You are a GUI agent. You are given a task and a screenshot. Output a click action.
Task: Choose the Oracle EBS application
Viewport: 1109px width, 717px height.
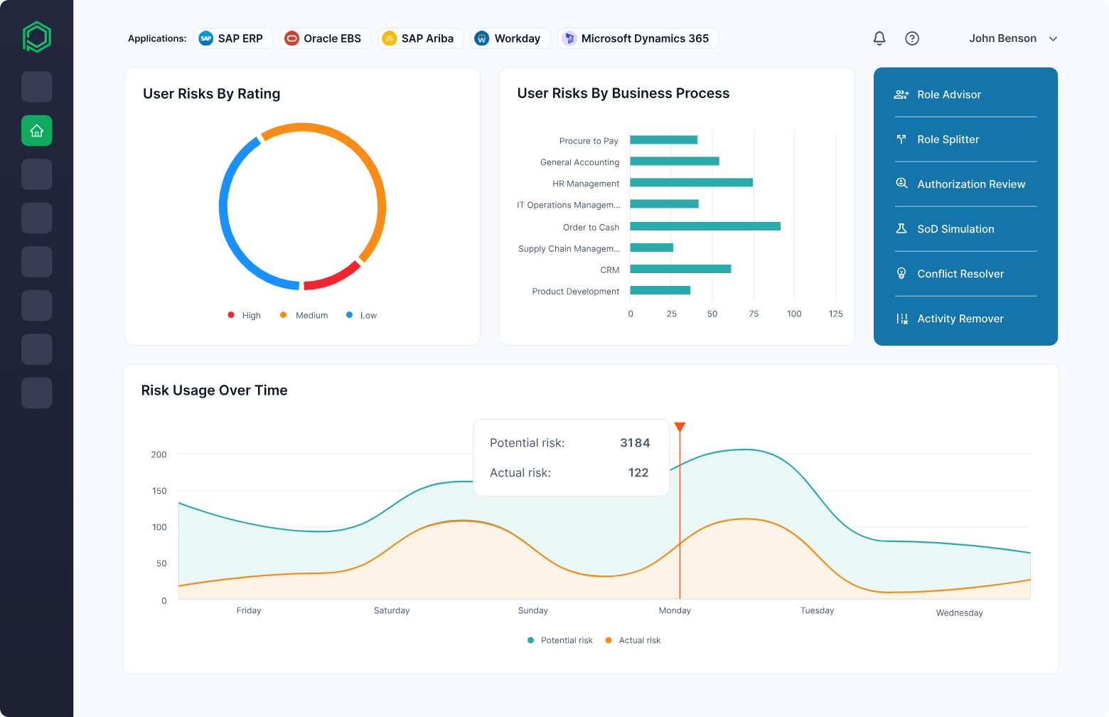click(325, 38)
